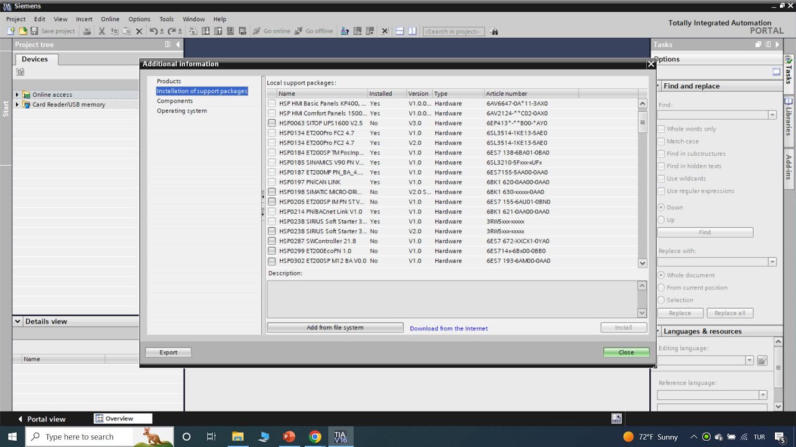Click the package list scroll down arrow
Image resolution: width=796 pixels, height=447 pixels.
(x=642, y=263)
